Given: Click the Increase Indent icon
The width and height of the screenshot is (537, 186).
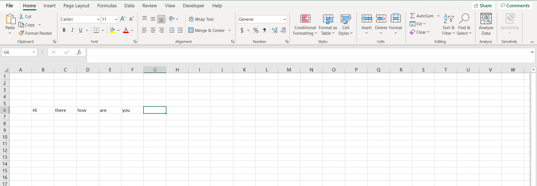Looking at the screenshot, I should 180,30.
